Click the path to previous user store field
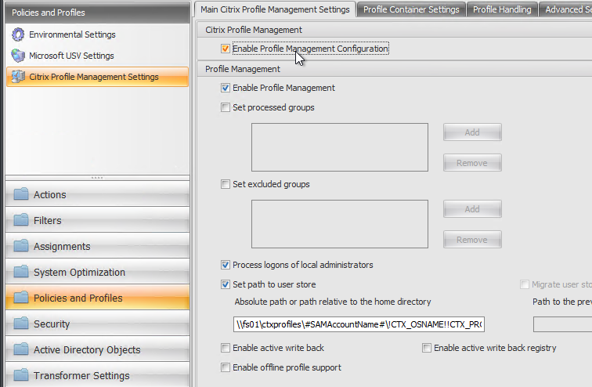This screenshot has width=592, height=387. click(x=562, y=324)
